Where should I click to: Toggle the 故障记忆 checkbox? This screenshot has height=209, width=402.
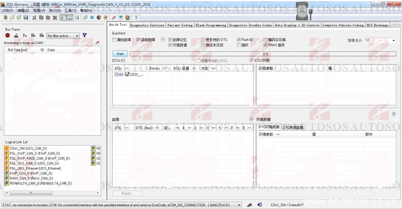pos(170,40)
